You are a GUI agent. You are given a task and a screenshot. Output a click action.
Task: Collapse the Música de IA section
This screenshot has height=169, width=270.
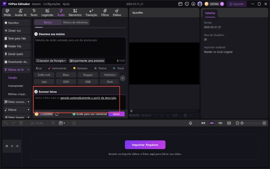(x=28, y=70)
